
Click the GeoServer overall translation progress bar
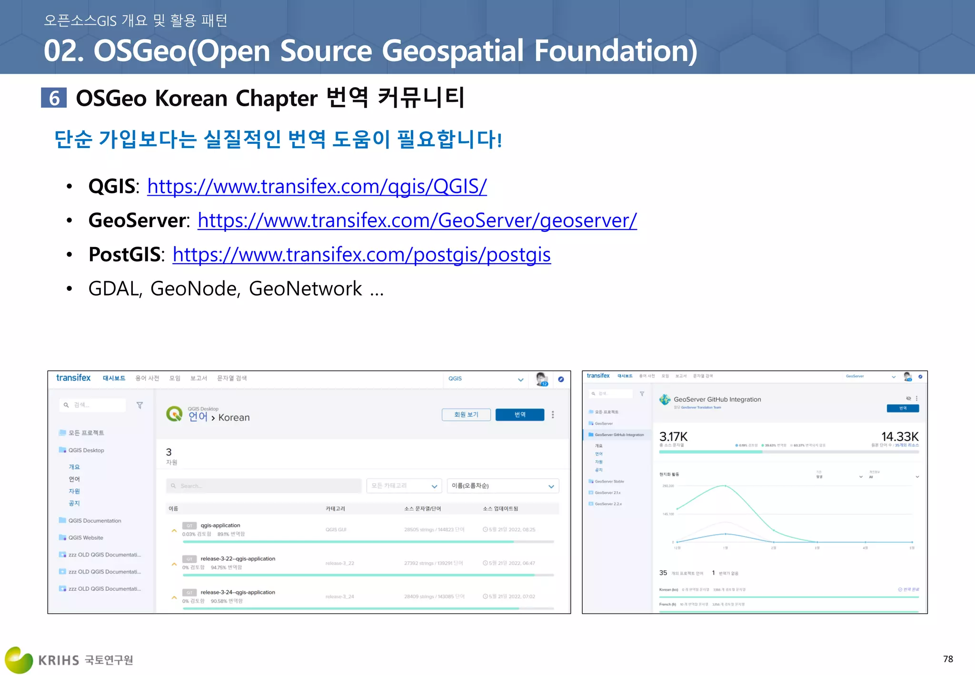(x=789, y=452)
